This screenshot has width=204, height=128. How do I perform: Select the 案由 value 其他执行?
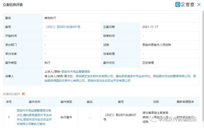tap(50, 18)
